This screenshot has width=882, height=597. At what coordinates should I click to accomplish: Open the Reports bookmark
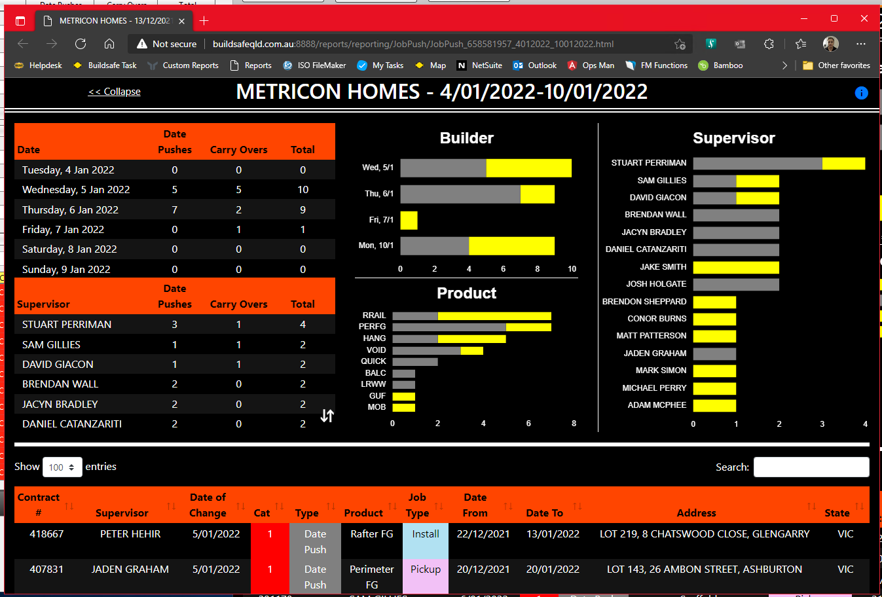tap(251, 65)
